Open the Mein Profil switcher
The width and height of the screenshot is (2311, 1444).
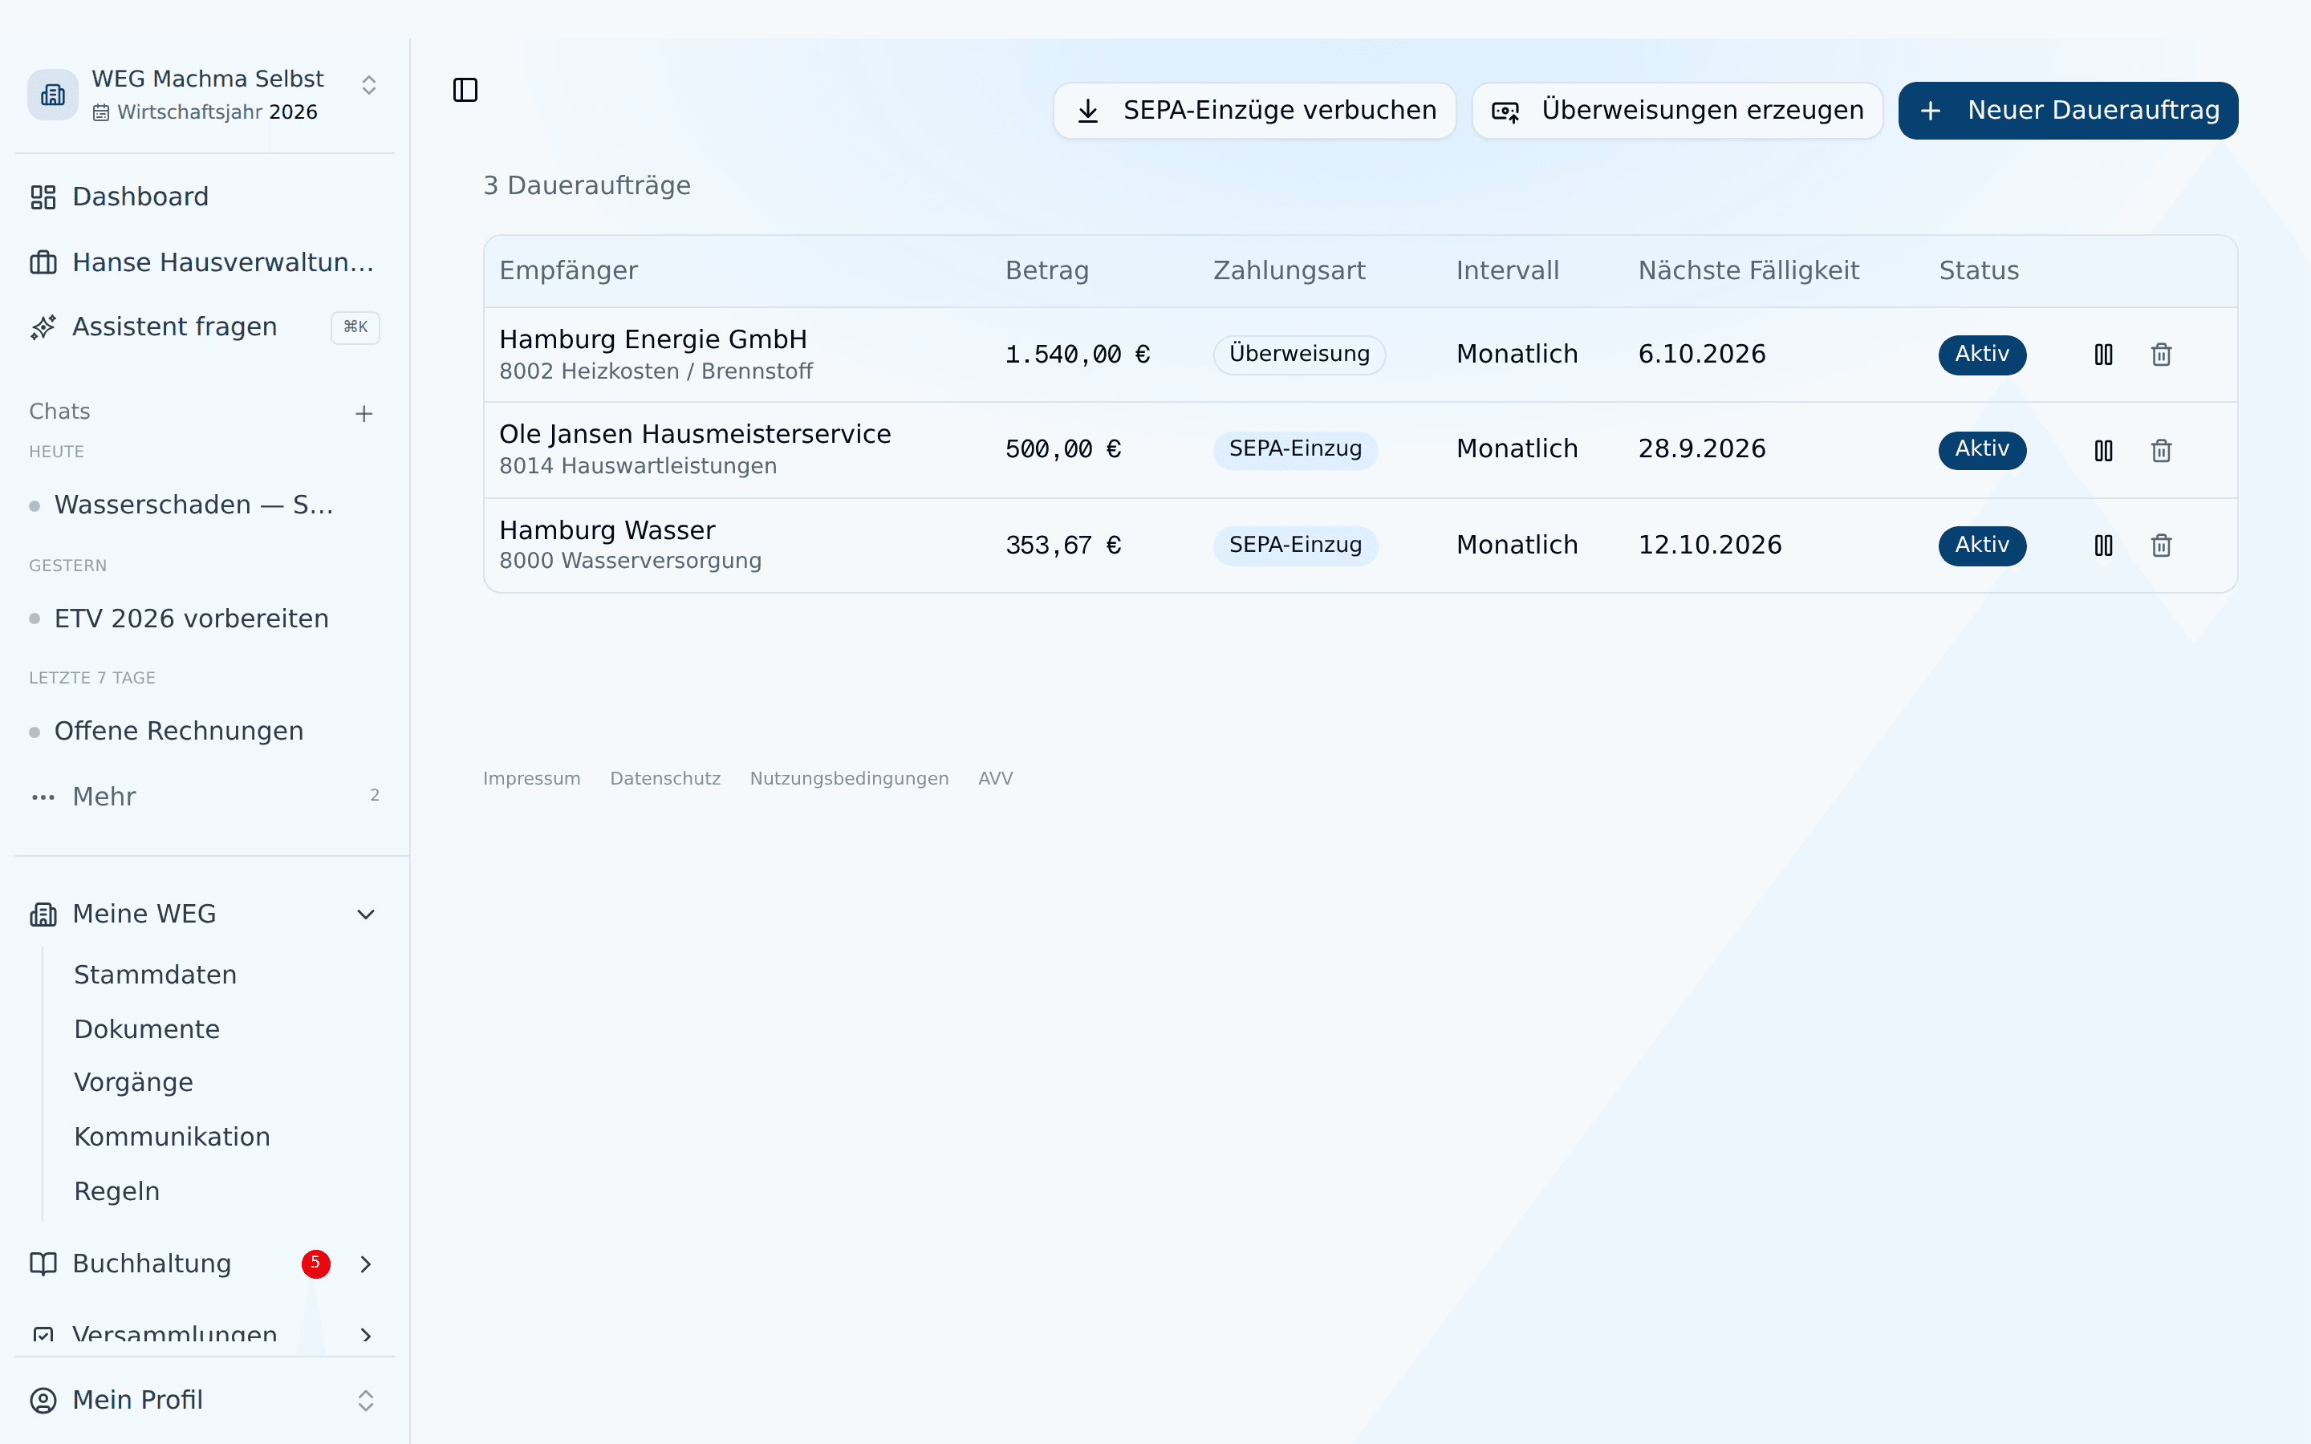coord(205,1400)
